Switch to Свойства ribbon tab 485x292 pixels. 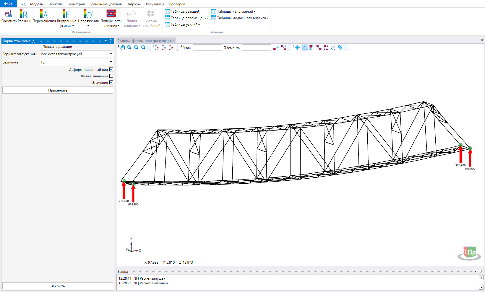pos(55,4)
